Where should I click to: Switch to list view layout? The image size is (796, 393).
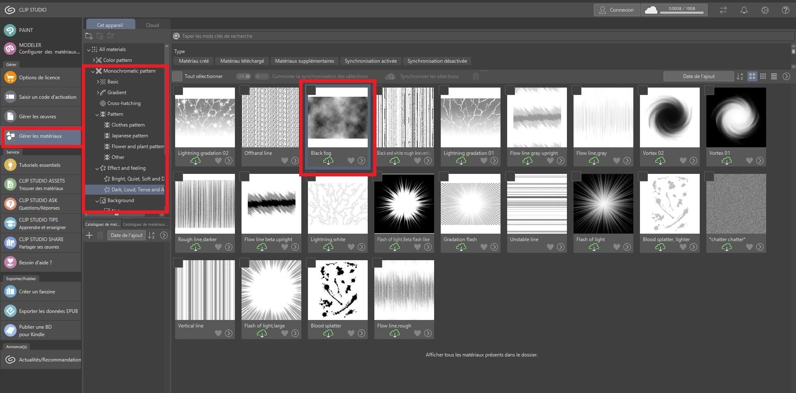(774, 76)
